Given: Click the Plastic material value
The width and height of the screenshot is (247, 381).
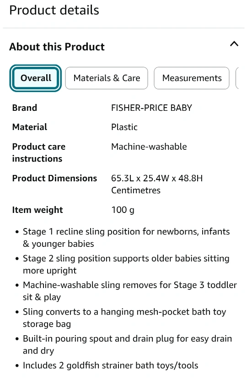Looking at the screenshot, I should point(124,127).
